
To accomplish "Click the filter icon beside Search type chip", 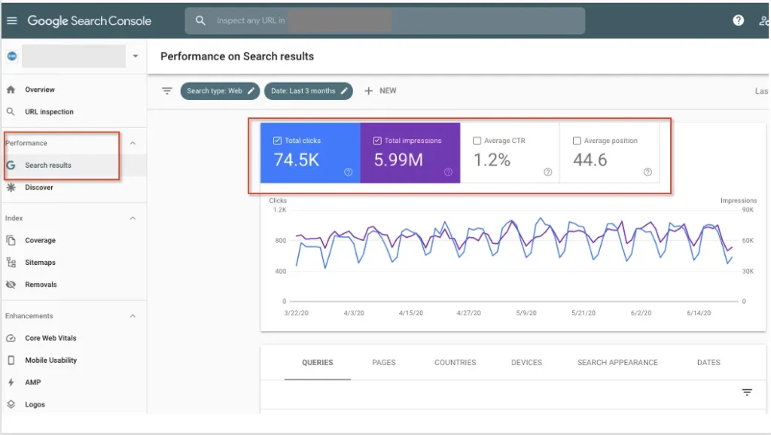I will pyautogui.click(x=167, y=91).
